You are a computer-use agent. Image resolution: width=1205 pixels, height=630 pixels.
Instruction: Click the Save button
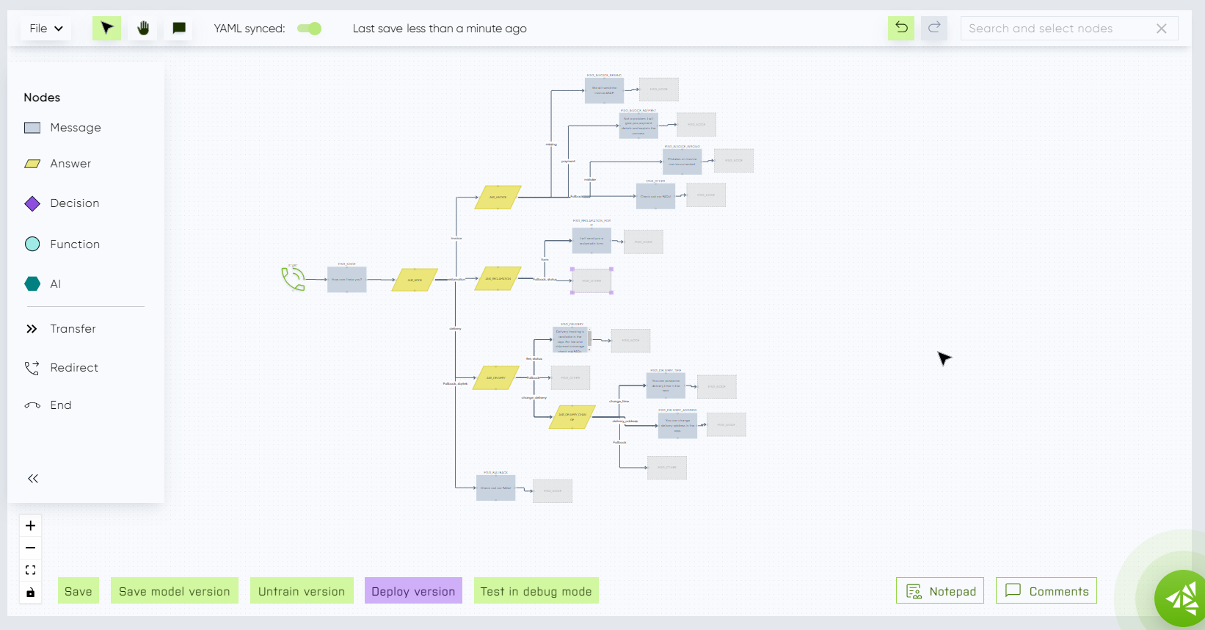tap(79, 591)
